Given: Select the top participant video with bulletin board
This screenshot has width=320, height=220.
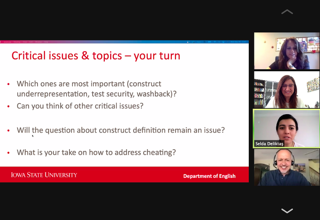Looking at the screenshot, I should pyautogui.click(x=287, y=51).
